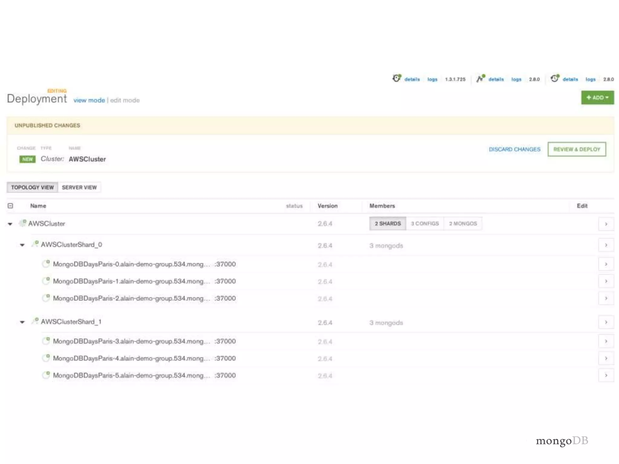Open details link for monitoring agent
This screenshot has width=619, height=464.
496,79
